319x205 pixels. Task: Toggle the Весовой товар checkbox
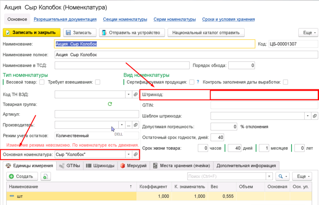point(42,82)
